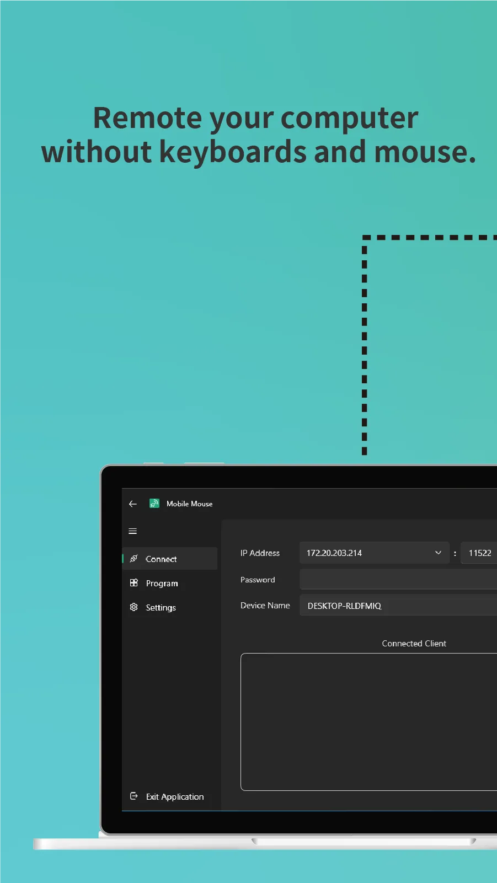Click the IP address dropdown chevron
This screenshot has height=883, width=497.
(x=438, y=553)
